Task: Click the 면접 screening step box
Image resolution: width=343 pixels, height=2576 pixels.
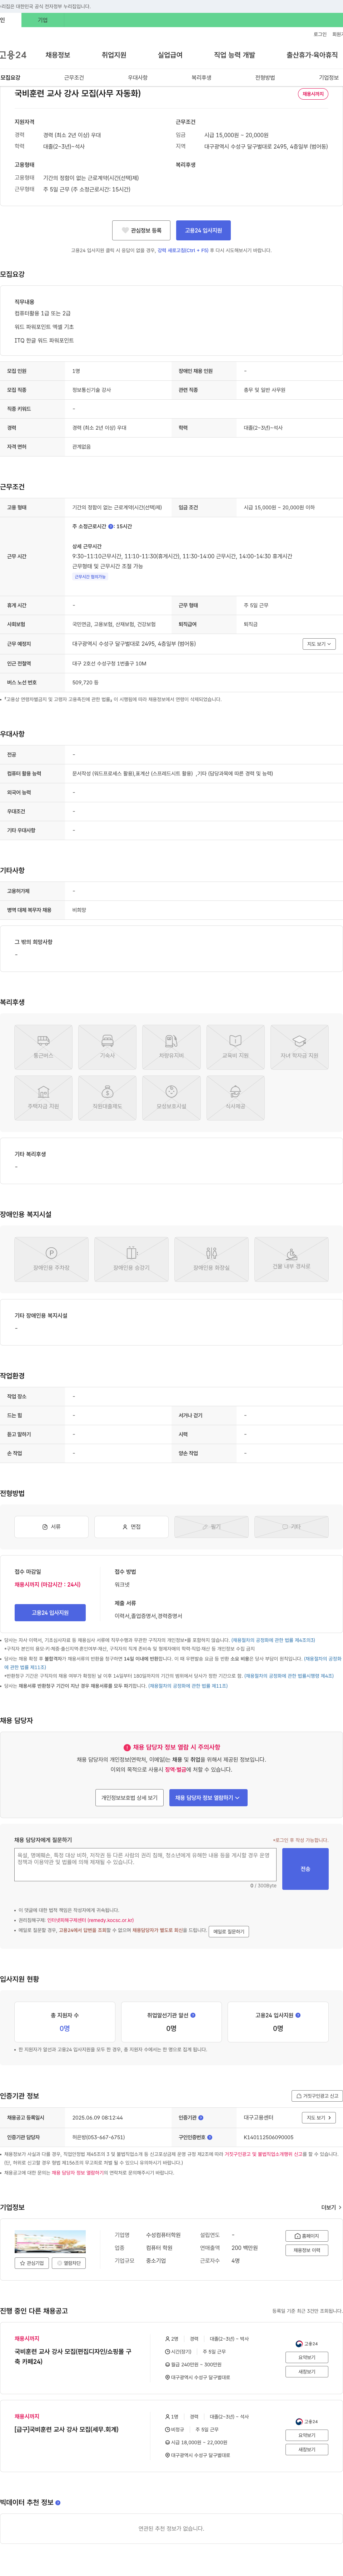Action: tap(131, 1527)
